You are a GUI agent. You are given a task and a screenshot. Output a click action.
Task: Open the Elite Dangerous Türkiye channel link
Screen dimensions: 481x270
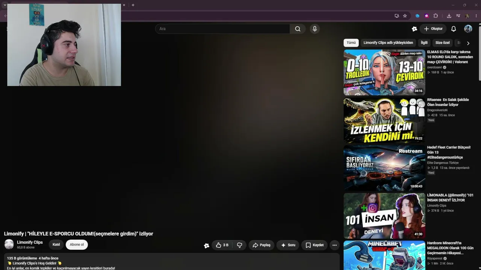[x=443, y=163]
